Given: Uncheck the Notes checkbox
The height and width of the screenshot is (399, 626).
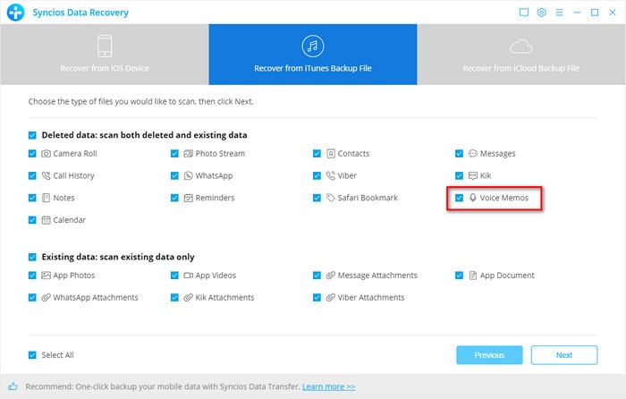Looking at the screenshot, I should [32, 198].
